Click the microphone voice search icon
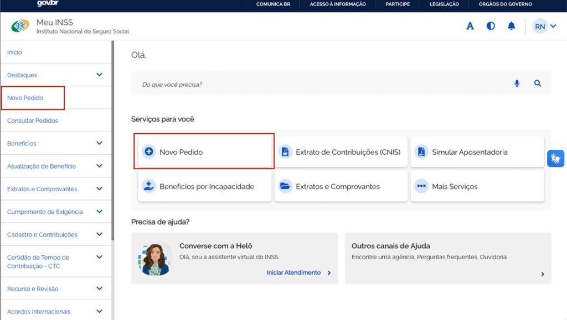567x320 pixels. [517, 83]
